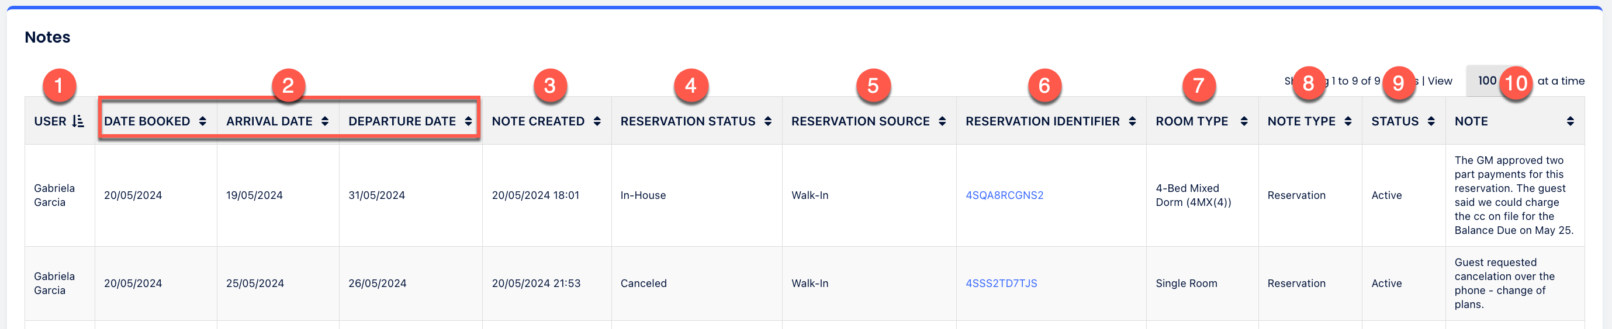The width and height of the screenshot is (1612, 329).
Task: Sort Note column using arrows
Action: [x=1570, y=121]
